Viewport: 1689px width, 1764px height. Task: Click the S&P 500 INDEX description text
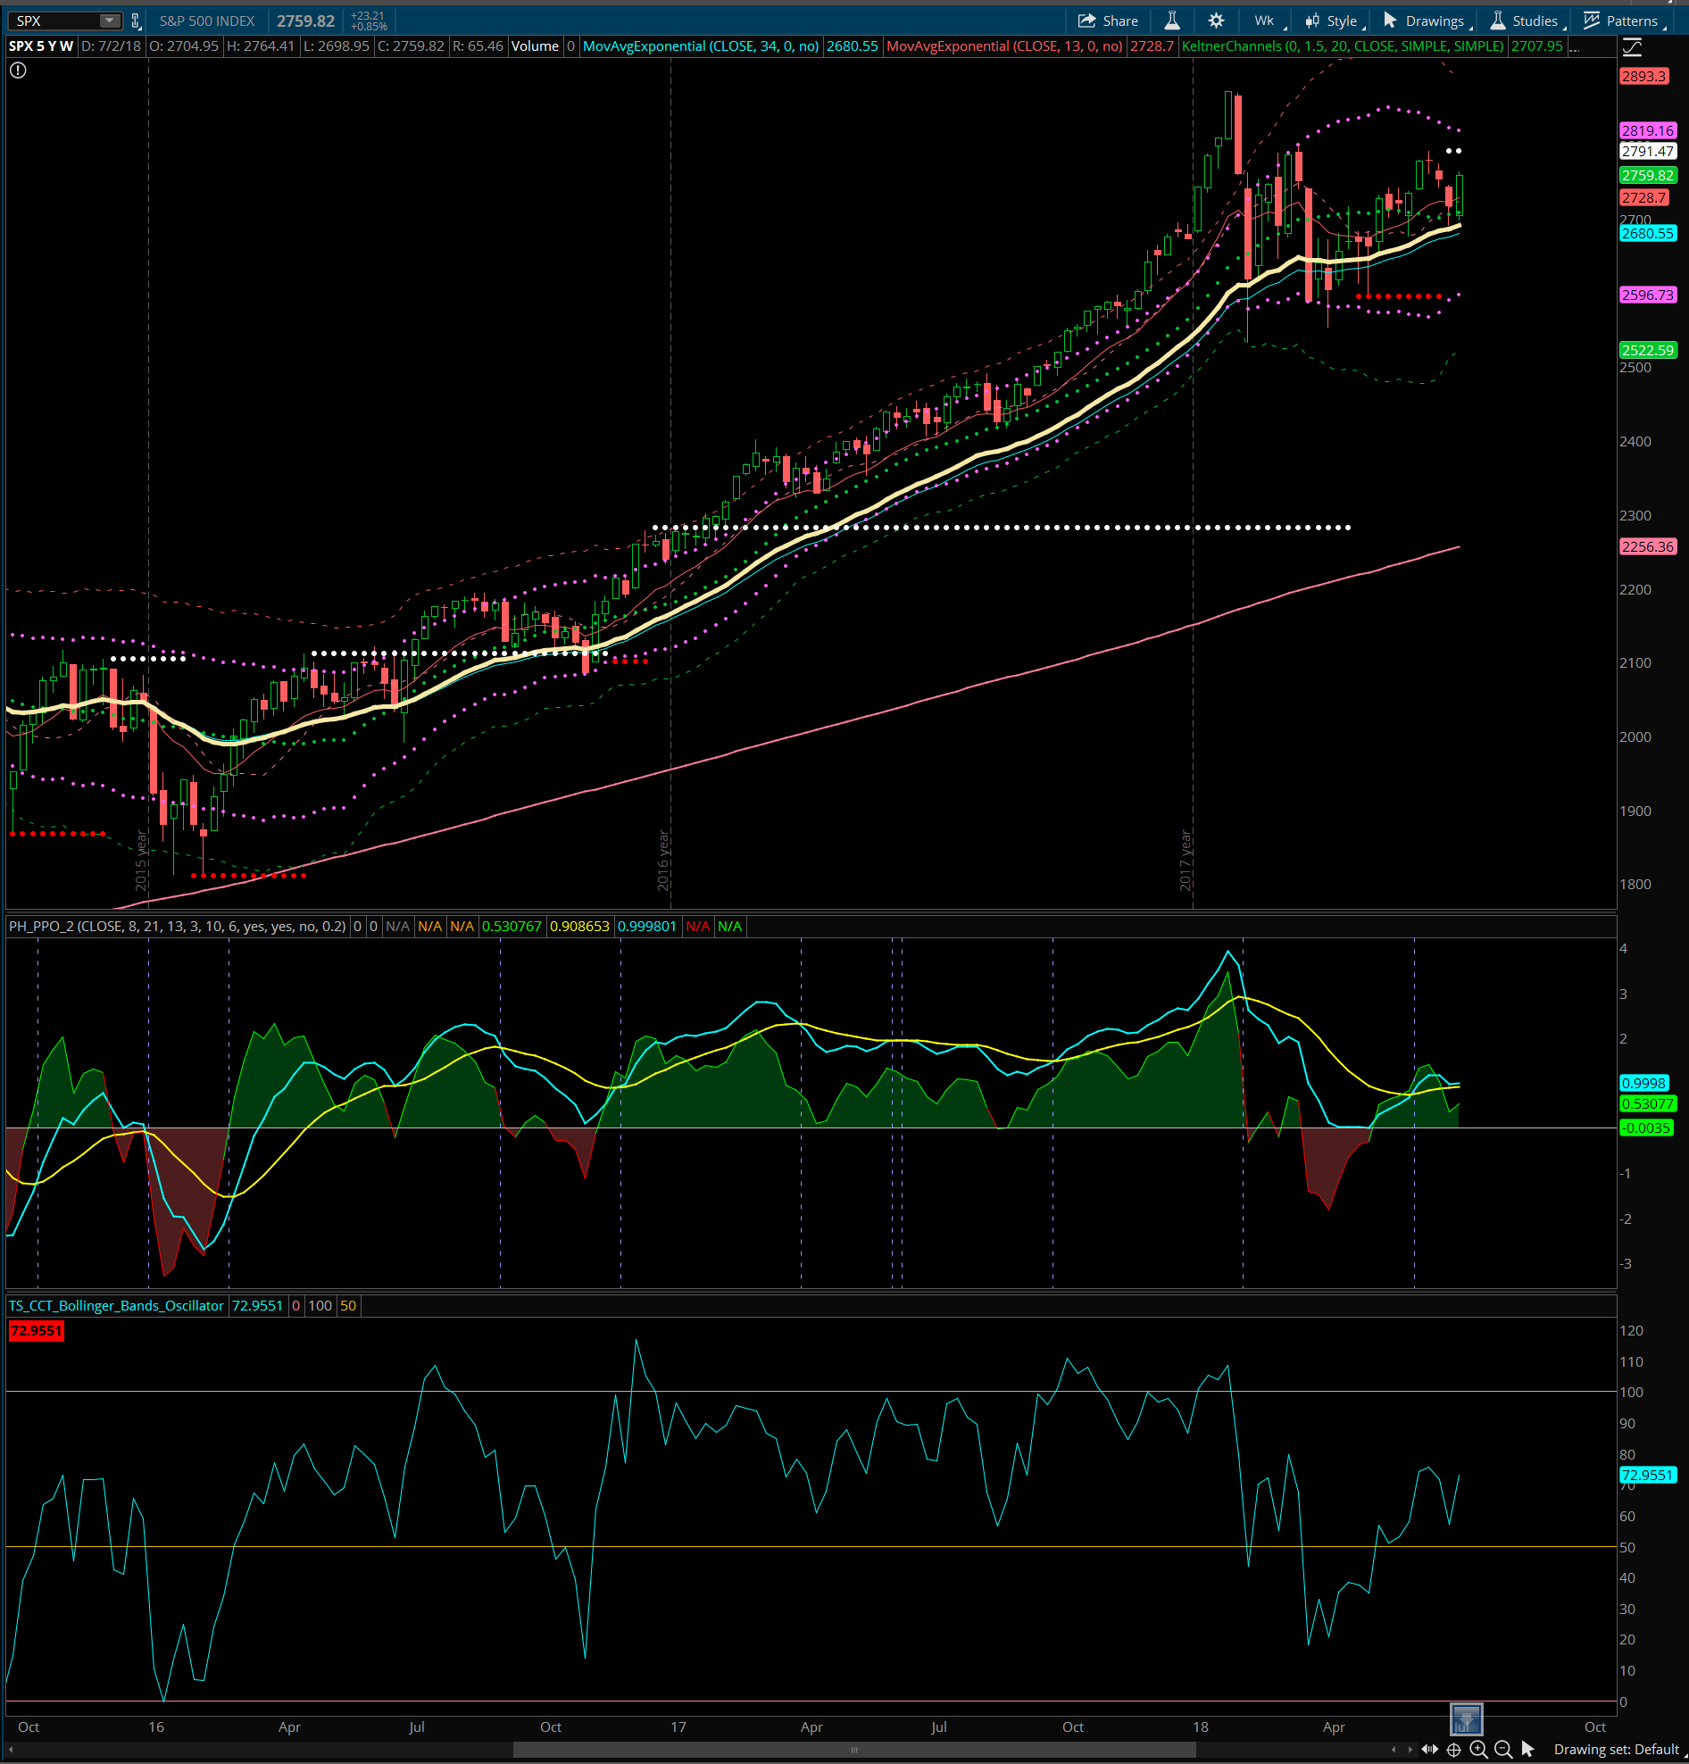point(207,21)
